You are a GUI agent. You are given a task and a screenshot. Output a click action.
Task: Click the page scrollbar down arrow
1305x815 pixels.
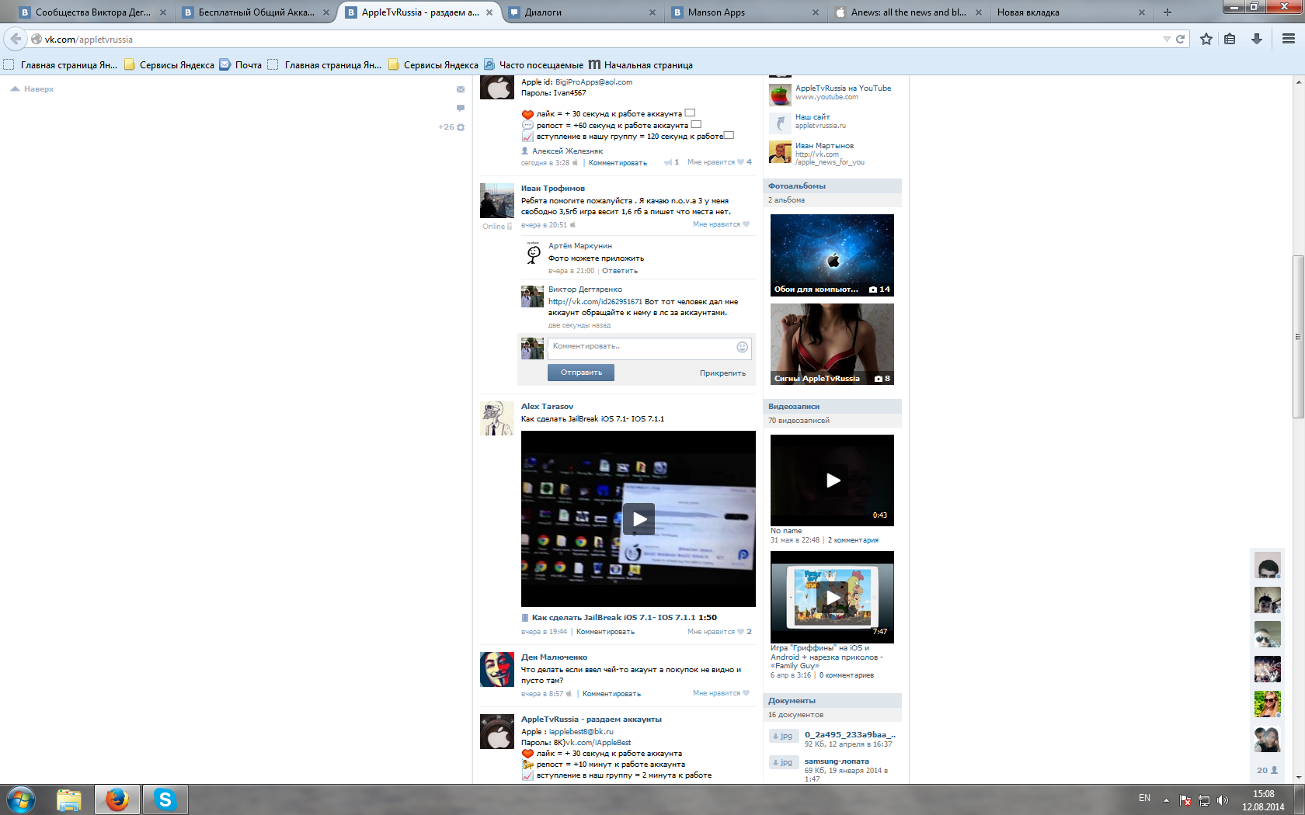(x=1298, y=777)
